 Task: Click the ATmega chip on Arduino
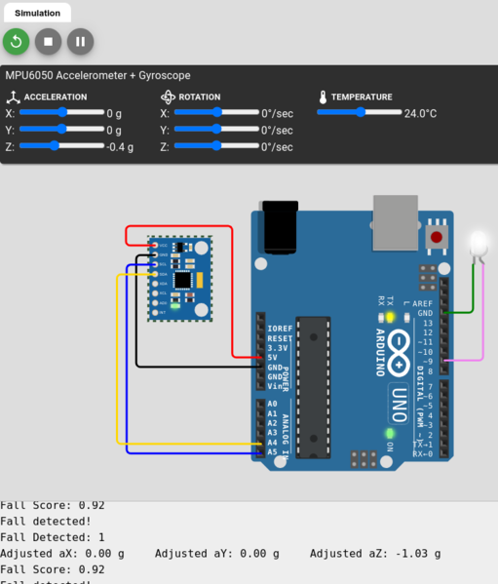coord(314,387)
